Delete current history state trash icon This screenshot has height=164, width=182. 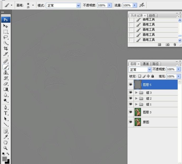tap(175, 45)
